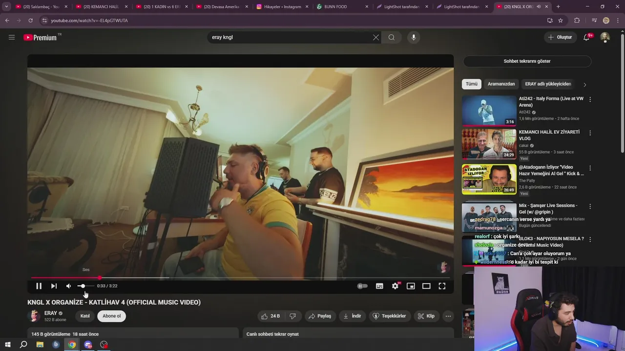
Task: Open Windows taskbar search
Action: [23, 345]
